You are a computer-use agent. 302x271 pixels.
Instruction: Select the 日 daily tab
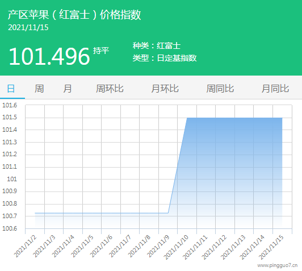(11, 89)
